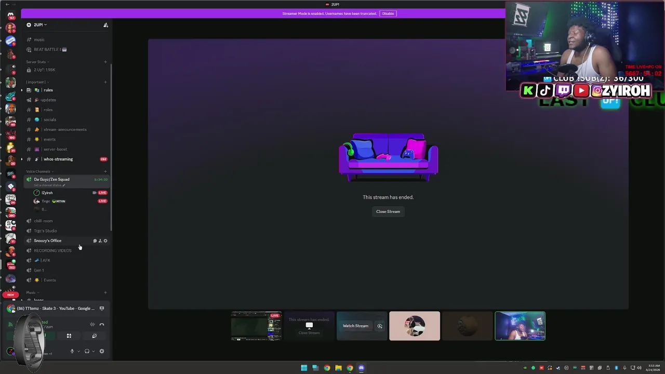
Task: Open headphone output options arrow
Action: coord(93,351)
